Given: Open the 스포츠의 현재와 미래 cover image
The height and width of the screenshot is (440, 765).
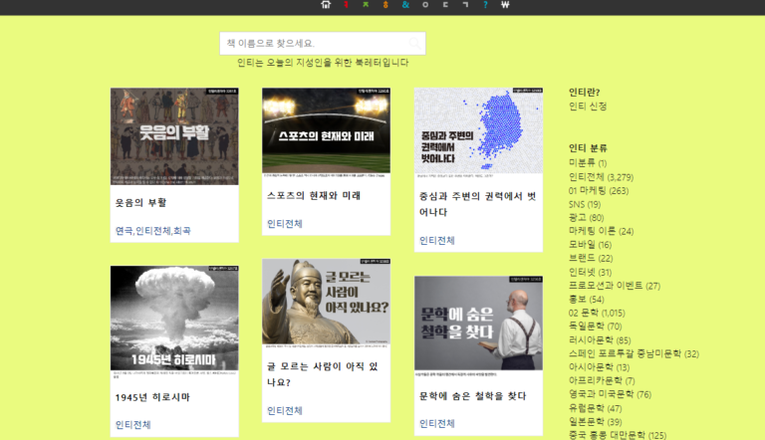Looking at the screenshot, I should point(326,132).
